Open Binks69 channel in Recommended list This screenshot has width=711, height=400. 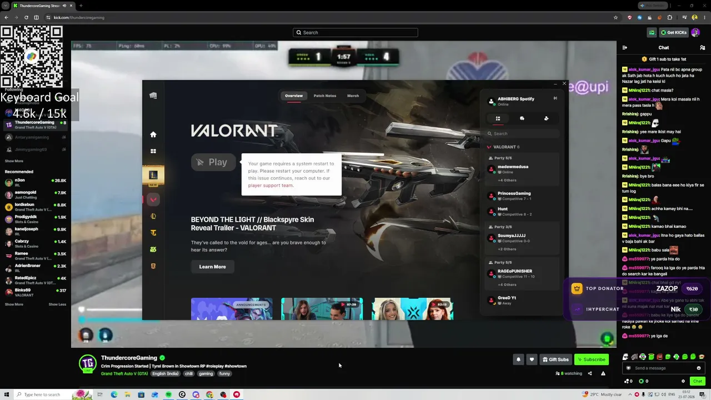pos(35,293)
